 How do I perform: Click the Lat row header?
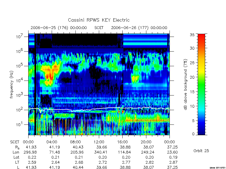(x=16, y=157)
